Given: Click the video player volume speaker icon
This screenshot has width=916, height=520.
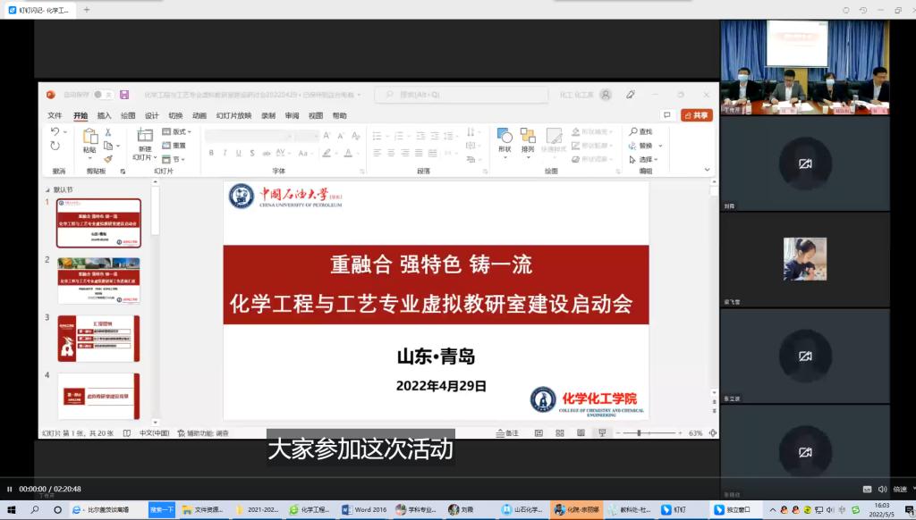Looking at the screenshot, I should (x=882, y=489).
